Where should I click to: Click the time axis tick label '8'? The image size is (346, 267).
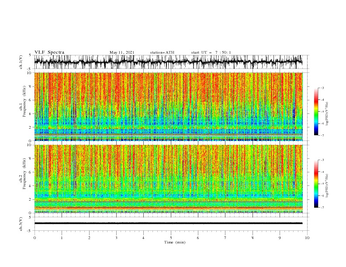coord(253,238)
